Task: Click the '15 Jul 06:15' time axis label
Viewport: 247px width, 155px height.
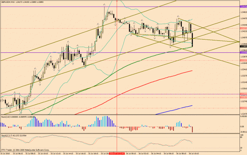Action: tap(18, 153)
